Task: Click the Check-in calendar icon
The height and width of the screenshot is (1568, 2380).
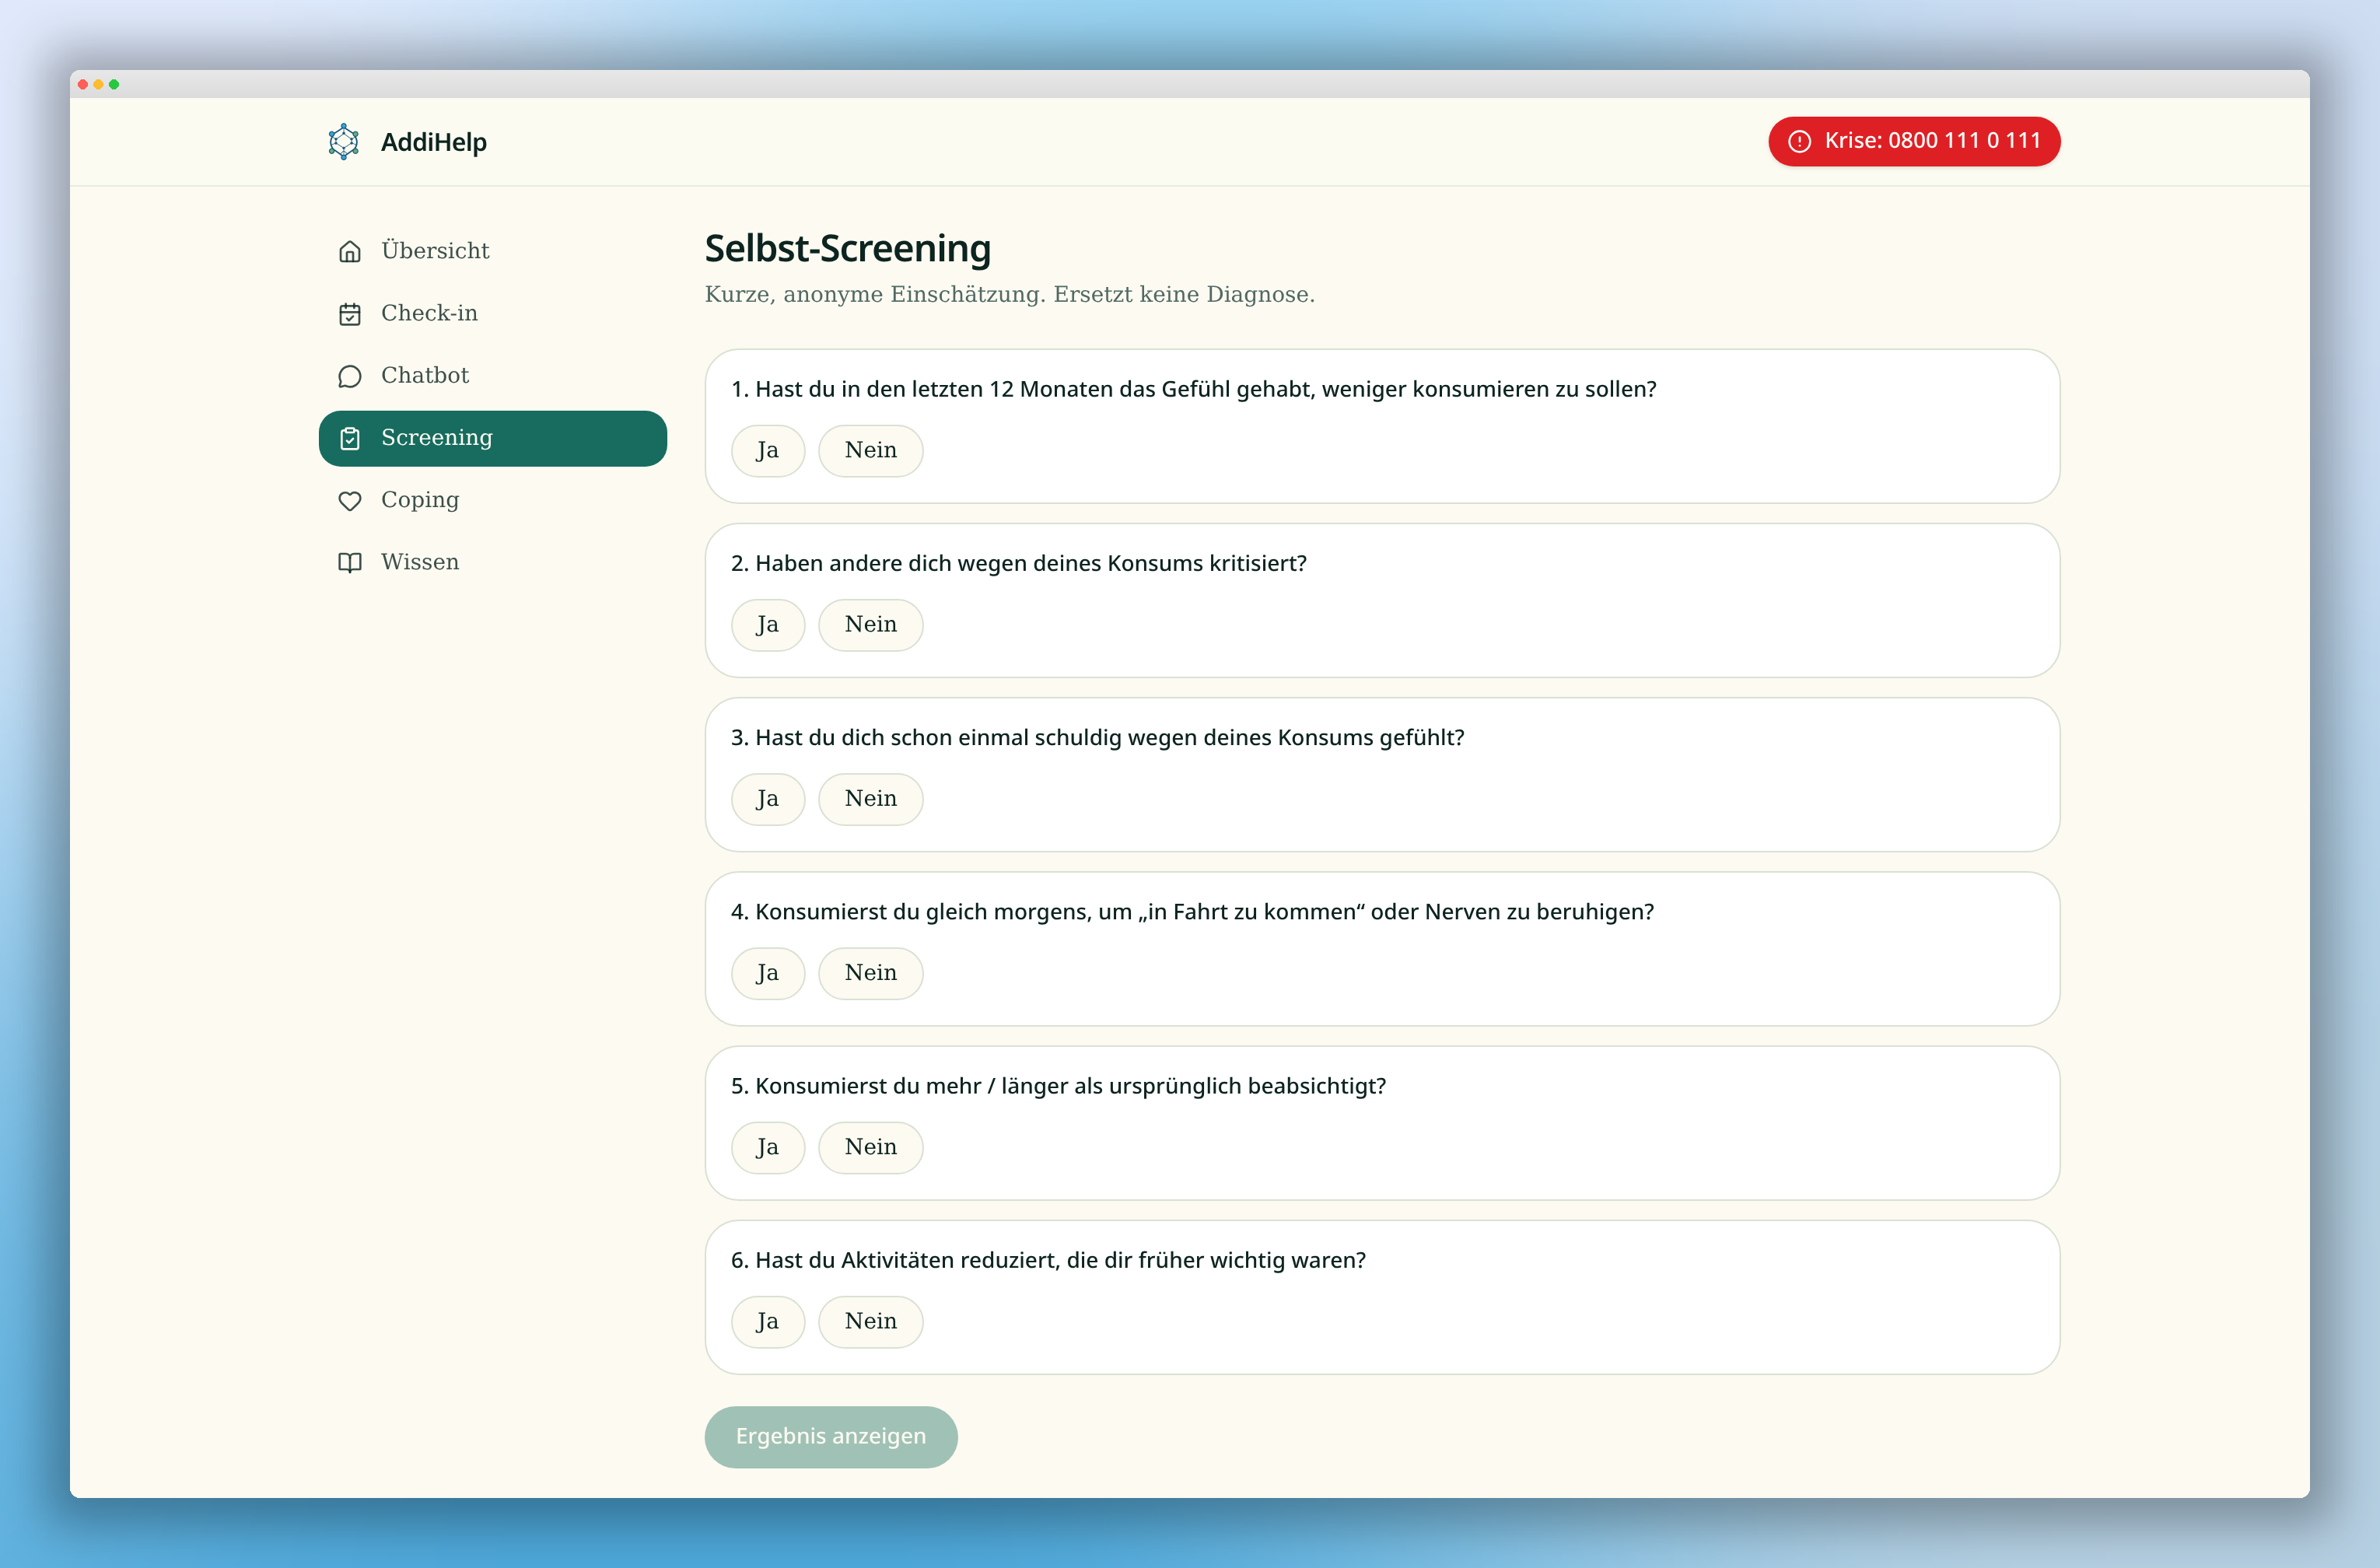Action: point(350,314)
